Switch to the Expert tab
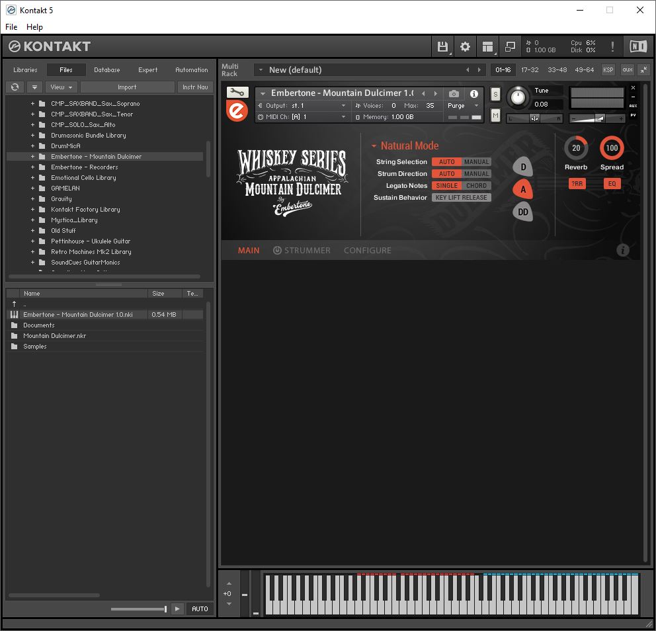The width and height of the screenshot is (656, 631). 147,70
